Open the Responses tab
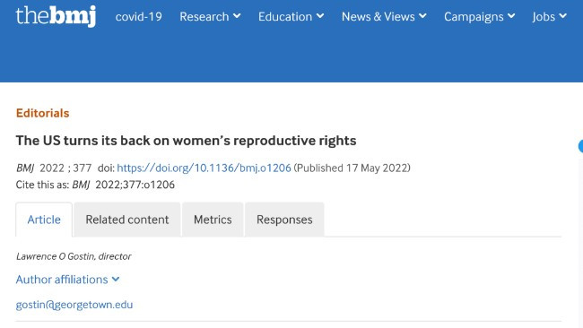Image resolution: width=583 pixels, height=328 pixels. point(284,220)
